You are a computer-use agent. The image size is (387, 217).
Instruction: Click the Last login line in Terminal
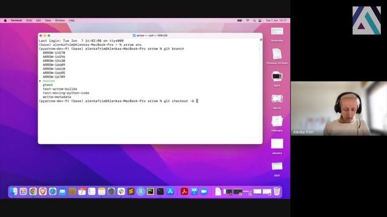81,41
